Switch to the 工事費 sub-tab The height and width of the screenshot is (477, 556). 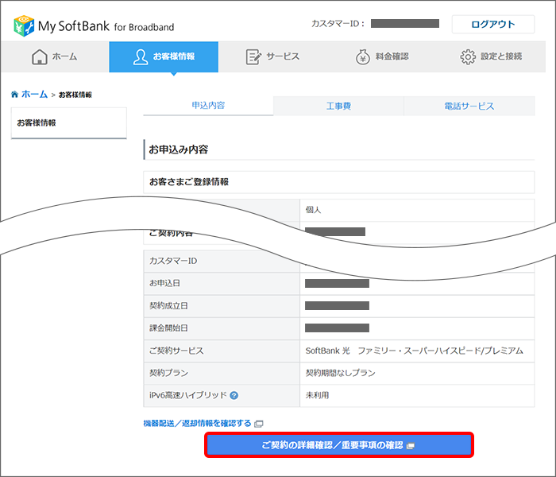coord(338,106)
